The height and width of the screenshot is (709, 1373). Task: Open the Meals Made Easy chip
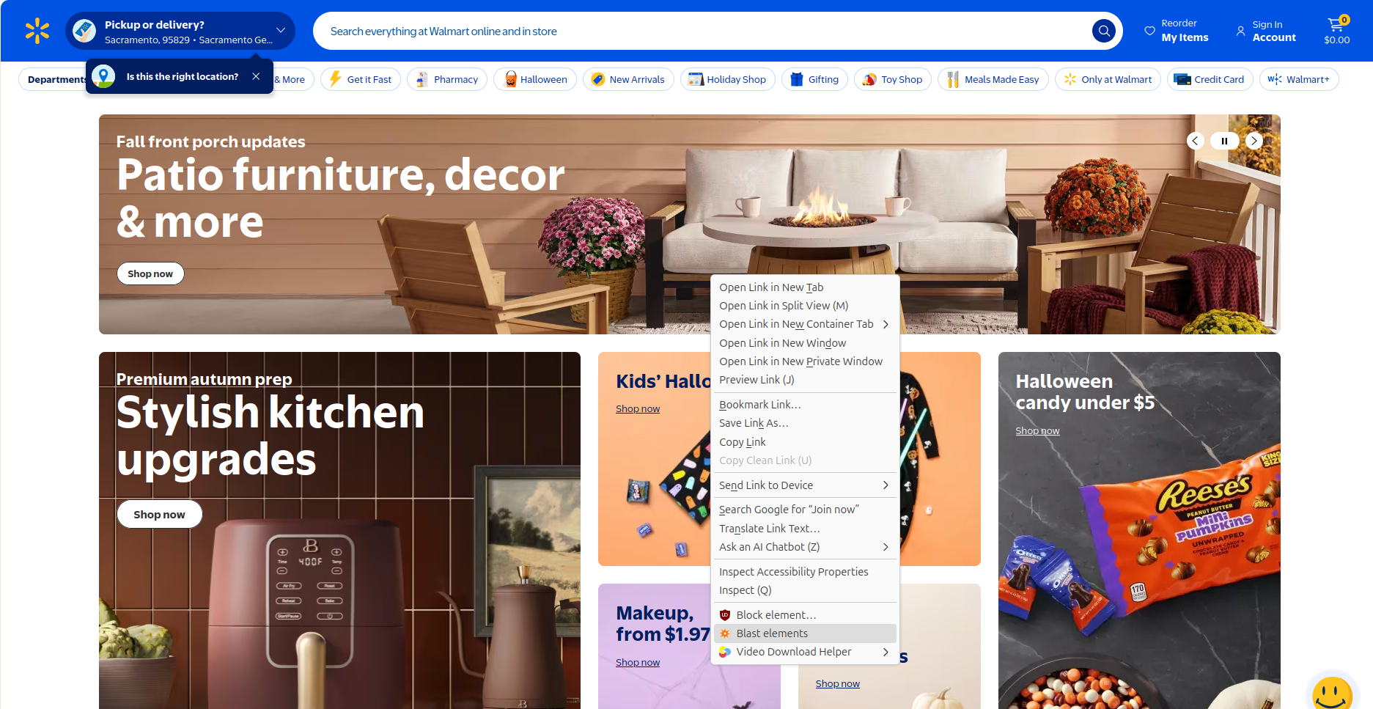pyautogui.click(x=993, y=79)
